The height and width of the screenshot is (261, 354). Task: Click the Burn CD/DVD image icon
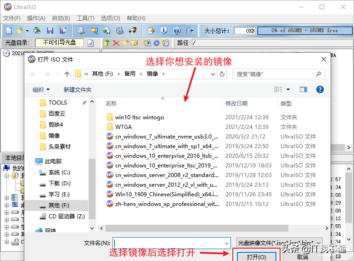133,30
